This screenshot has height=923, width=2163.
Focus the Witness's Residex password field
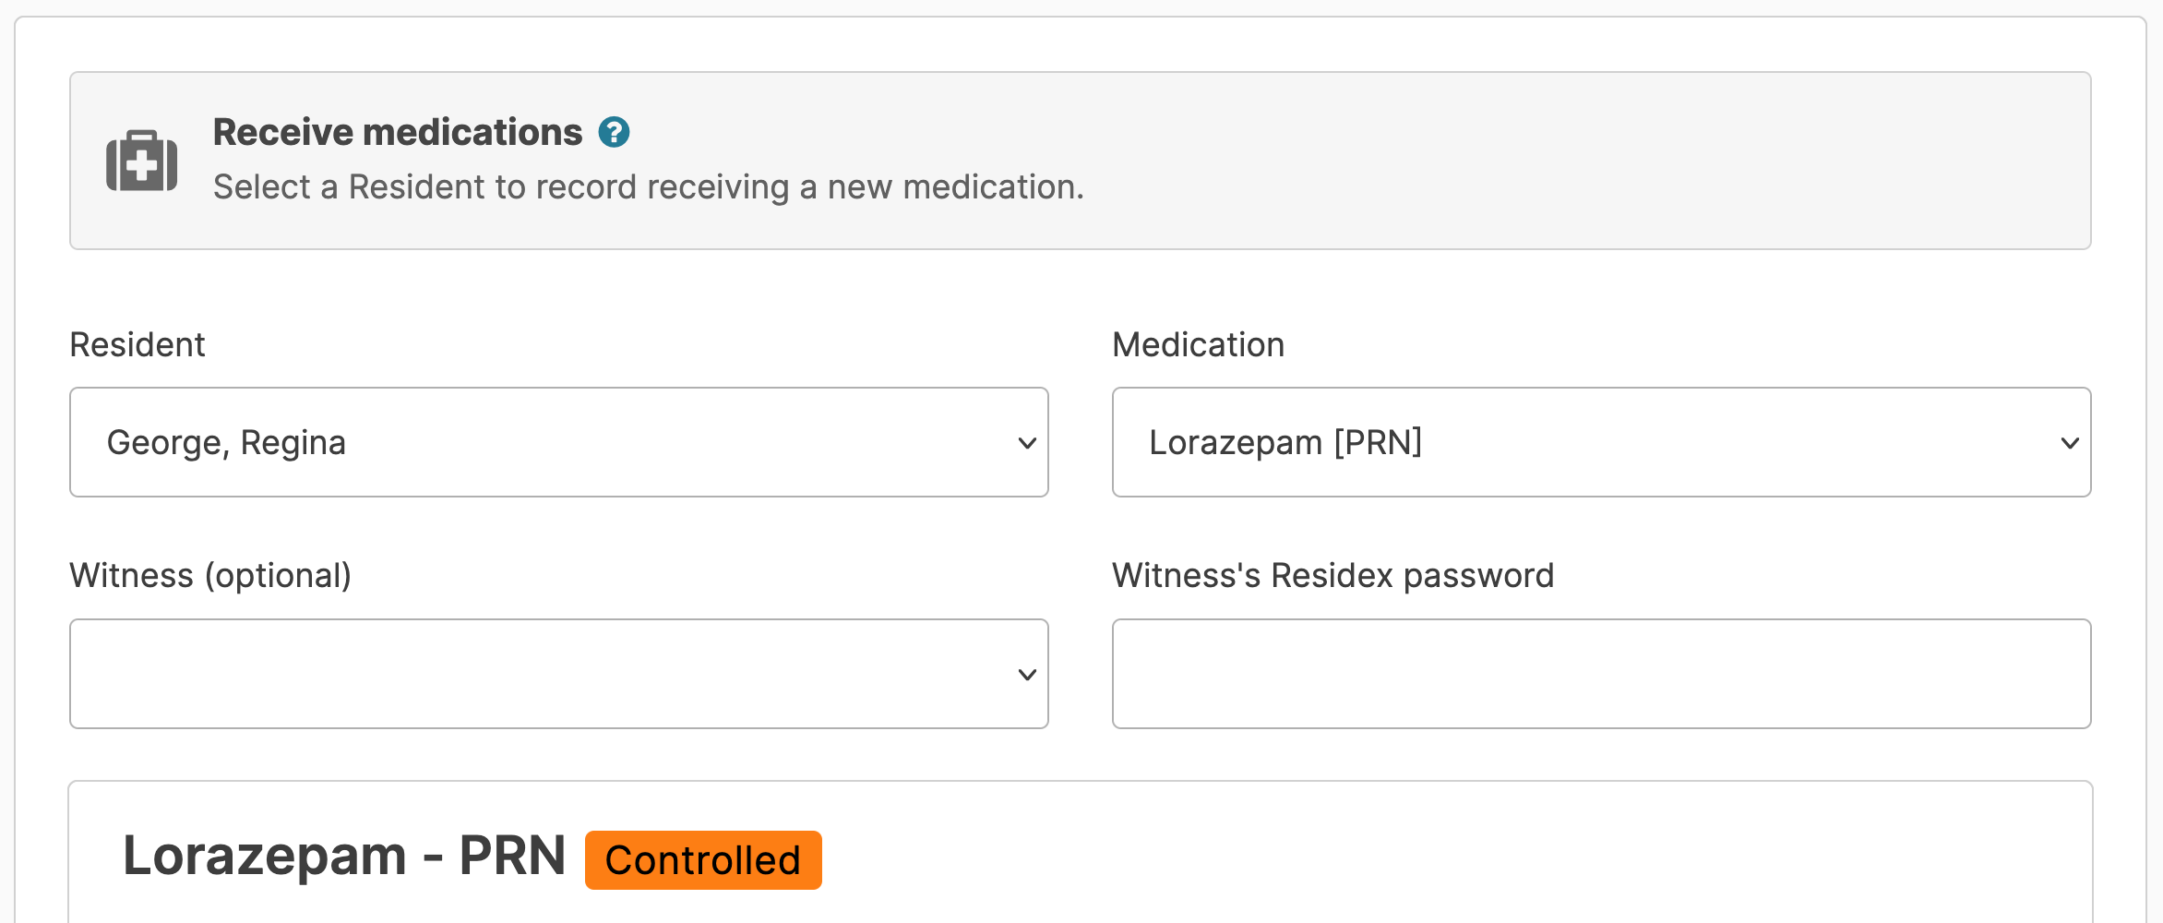(1600, 674)
